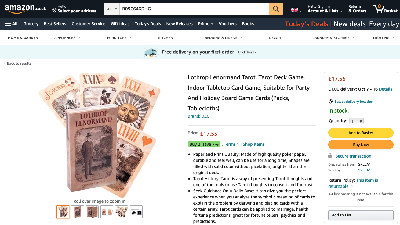Open the basket cart icon

click(385, 9)
